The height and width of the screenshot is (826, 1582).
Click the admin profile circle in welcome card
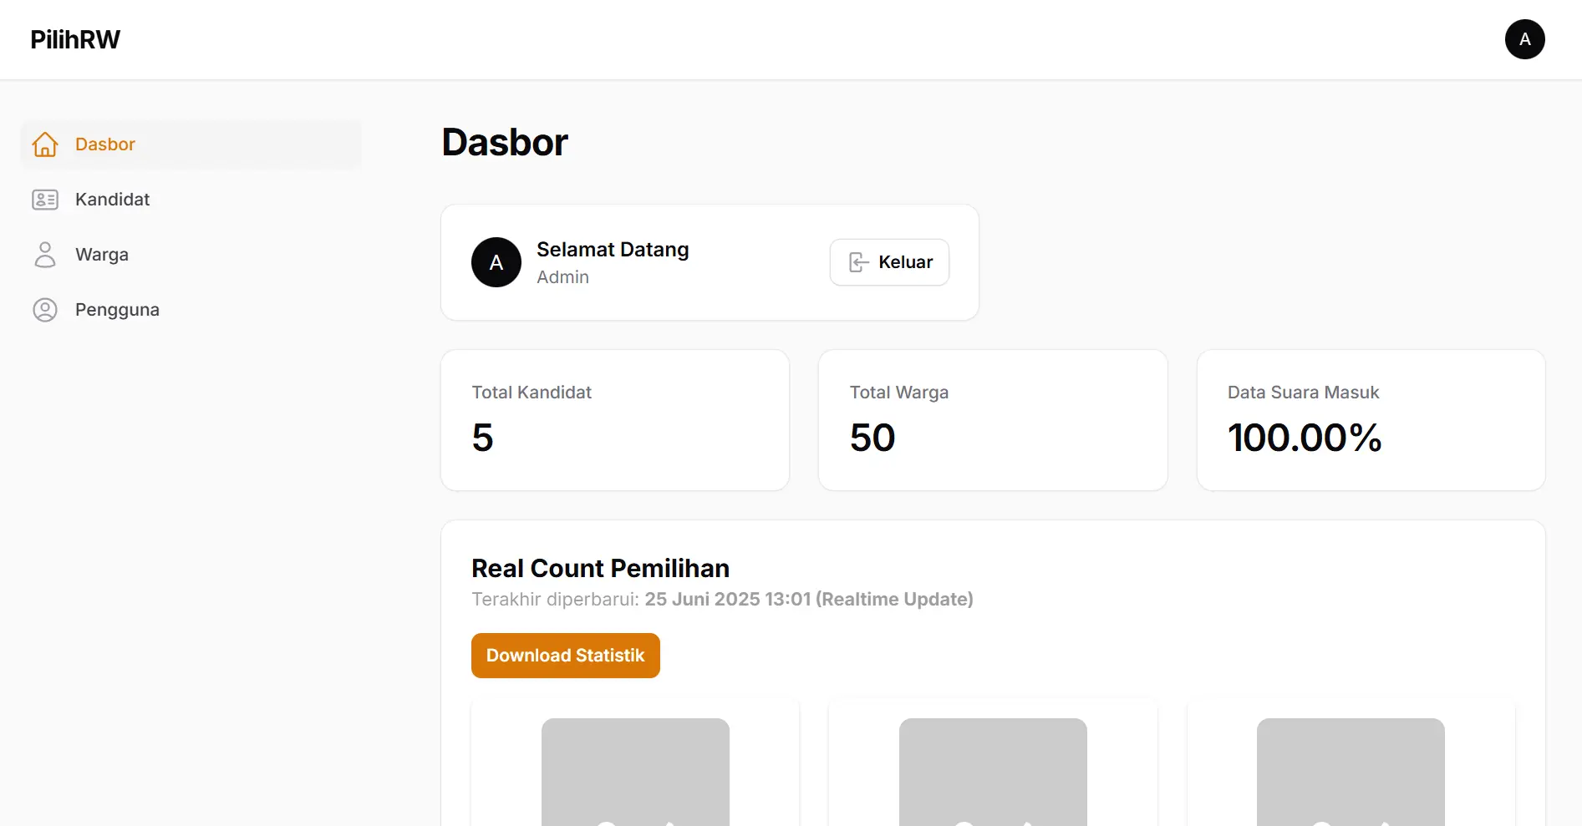[496, 261]
